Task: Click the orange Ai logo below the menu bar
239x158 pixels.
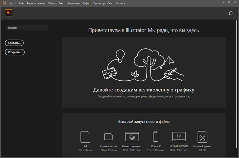Action: [9, 12]
